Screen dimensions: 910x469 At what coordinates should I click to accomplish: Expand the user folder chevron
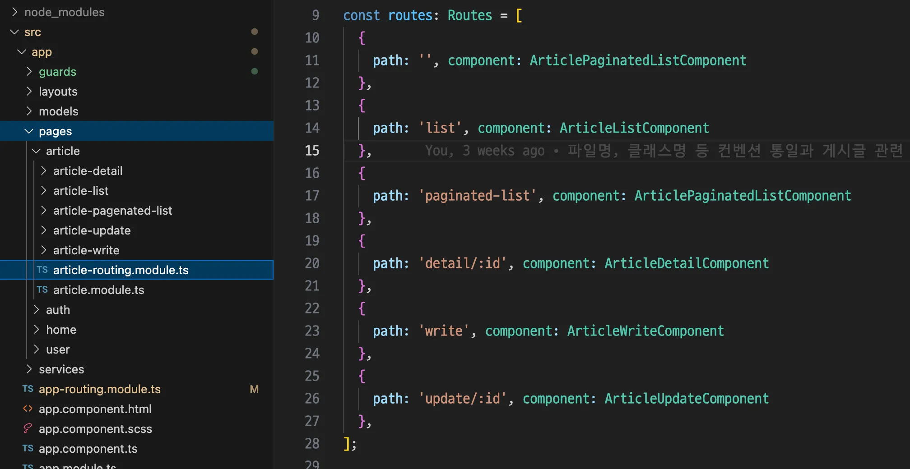point(36,349)
